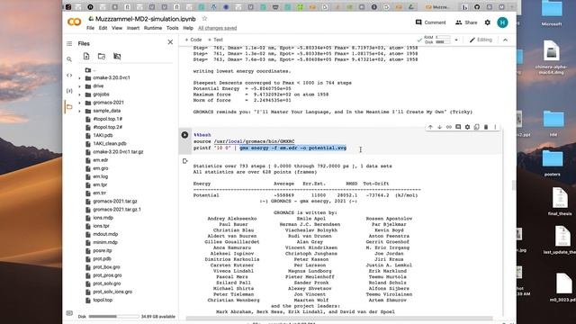Copy link to cell
The height and width of the screenshot is (324, 576).
(448, 127)
